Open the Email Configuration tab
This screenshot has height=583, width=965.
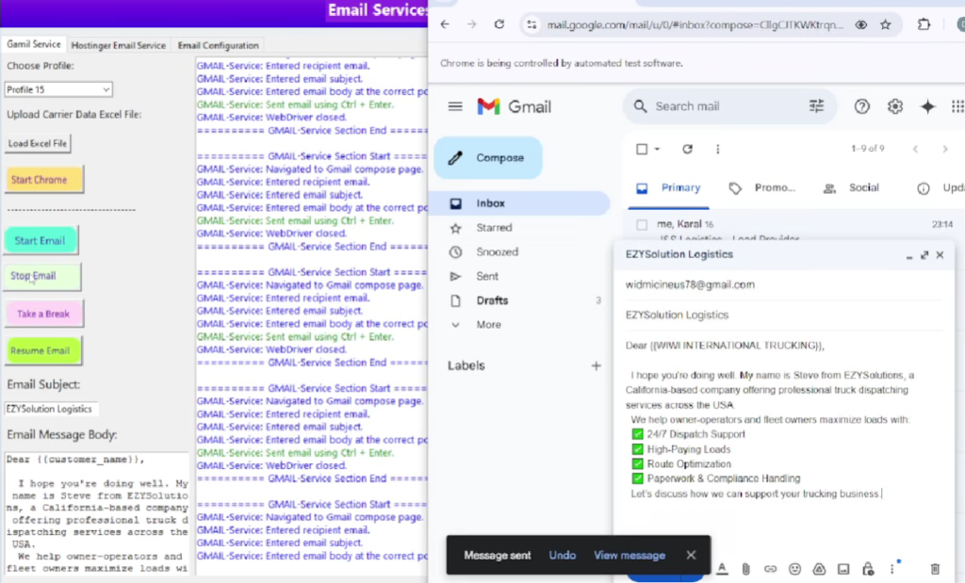click(218, 45)
